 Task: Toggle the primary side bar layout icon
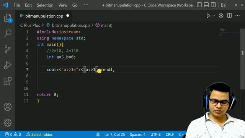tap(199, 5)
